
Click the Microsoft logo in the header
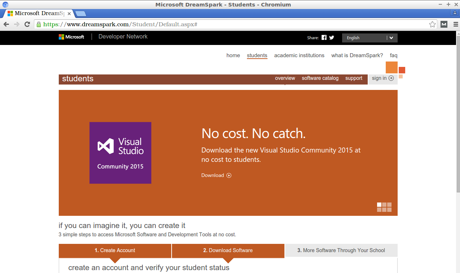click(71, 37)
